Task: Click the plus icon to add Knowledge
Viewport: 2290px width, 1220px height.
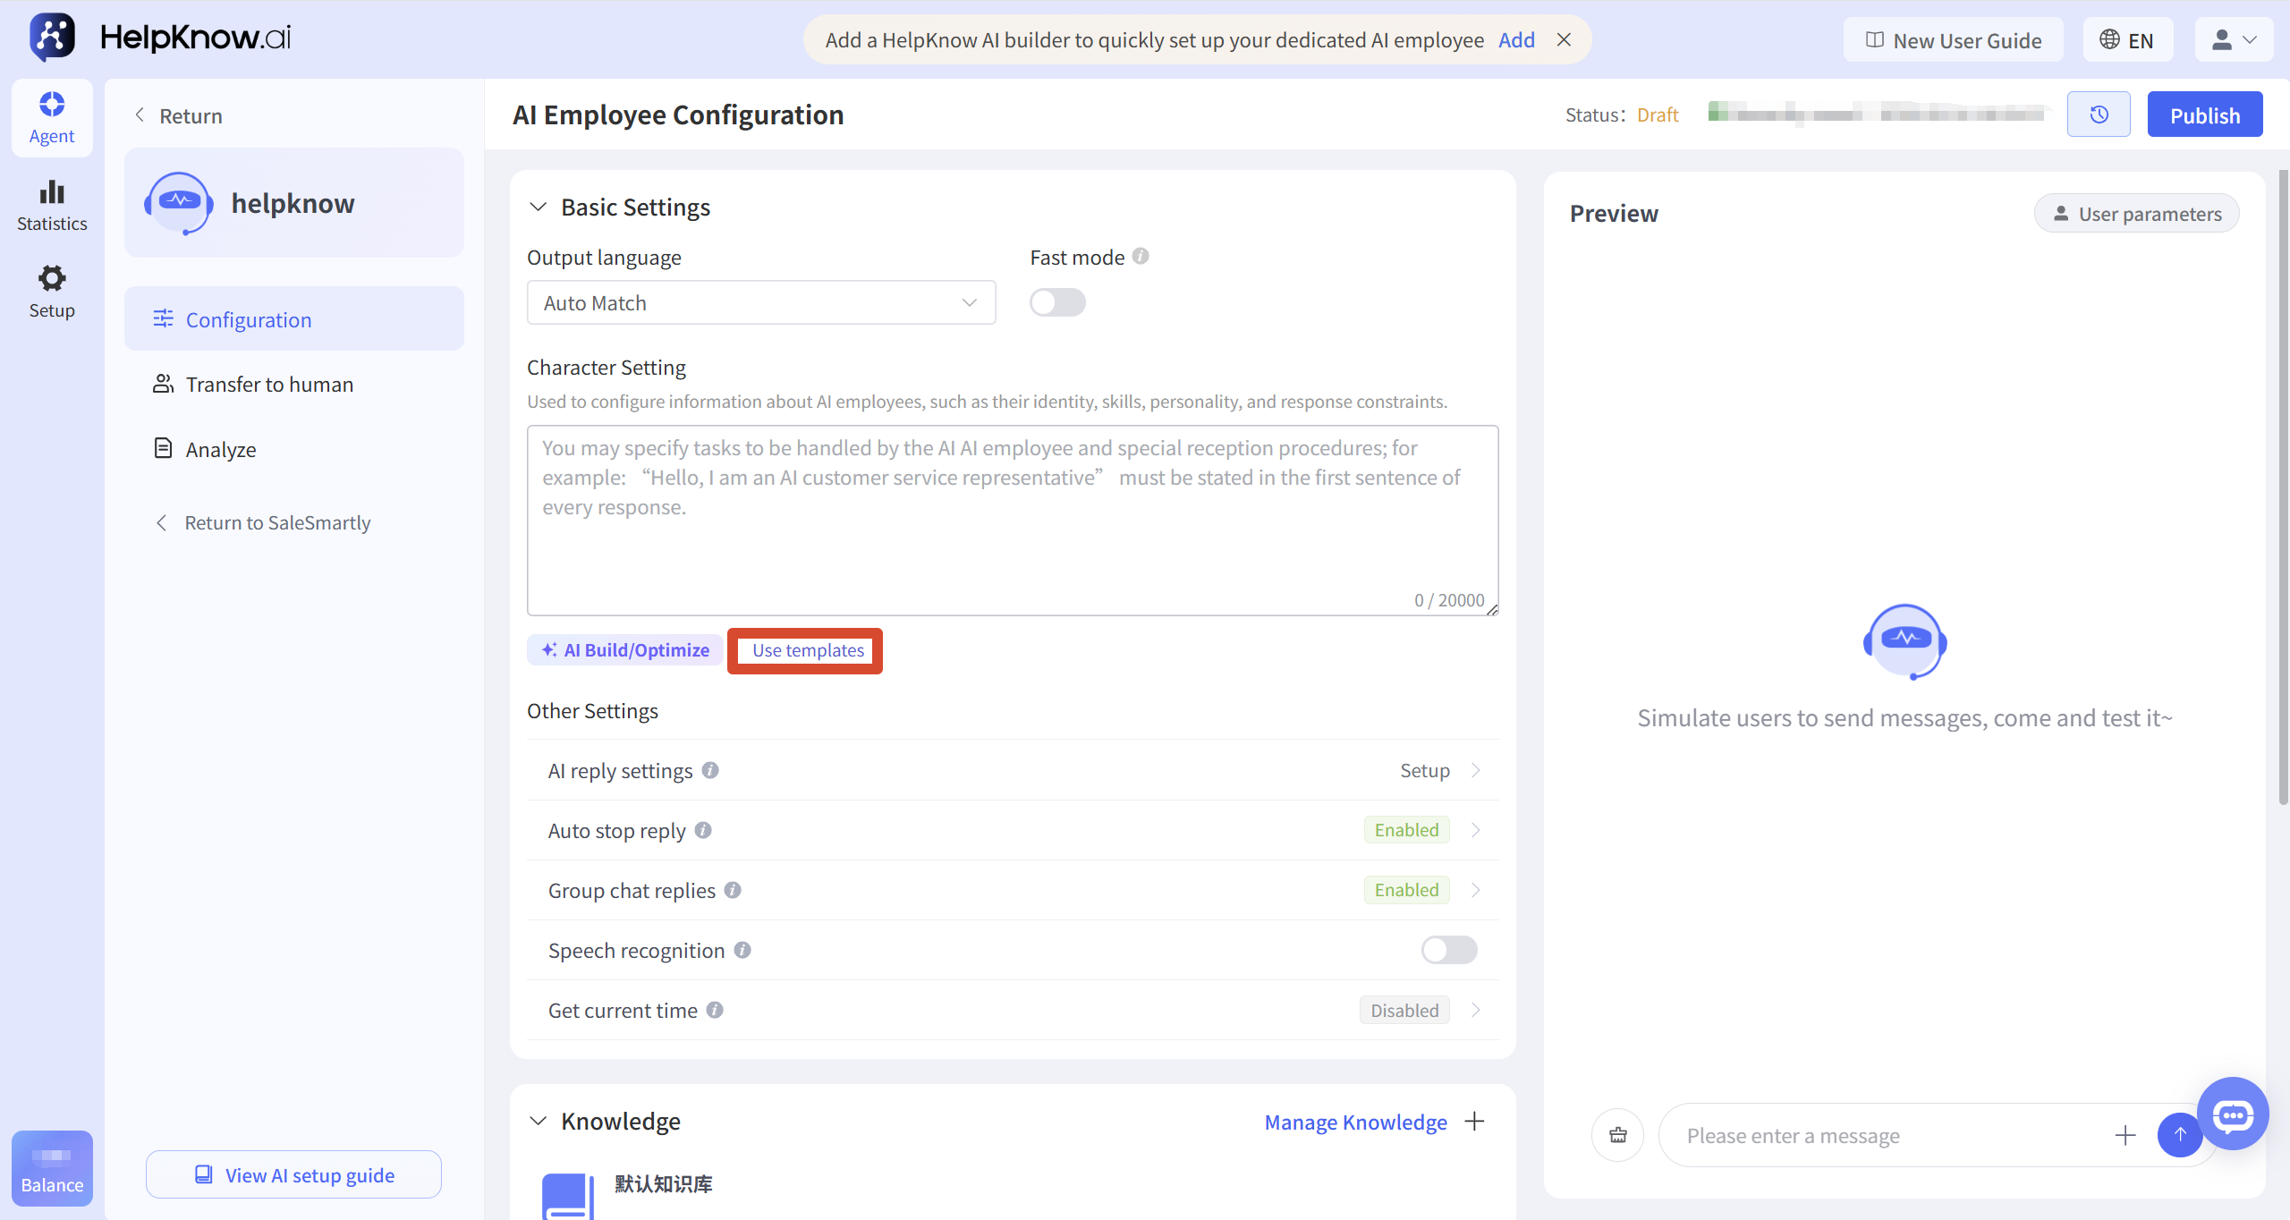Action: [x=1475, y=1121]
